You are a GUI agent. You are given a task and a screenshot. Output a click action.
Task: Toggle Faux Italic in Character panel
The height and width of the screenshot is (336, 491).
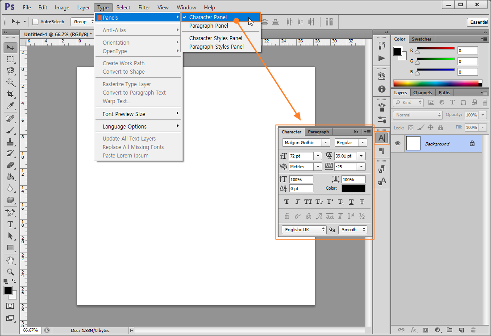(x=297, y=202)
